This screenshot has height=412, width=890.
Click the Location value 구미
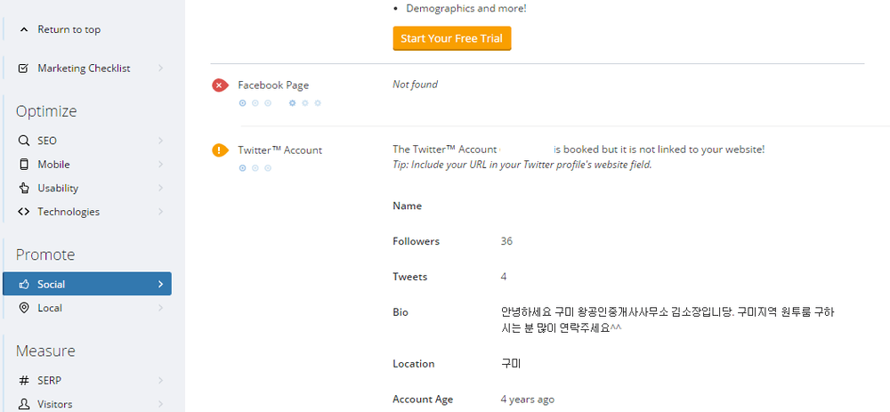pyautogui.click(x=511, y=364)
